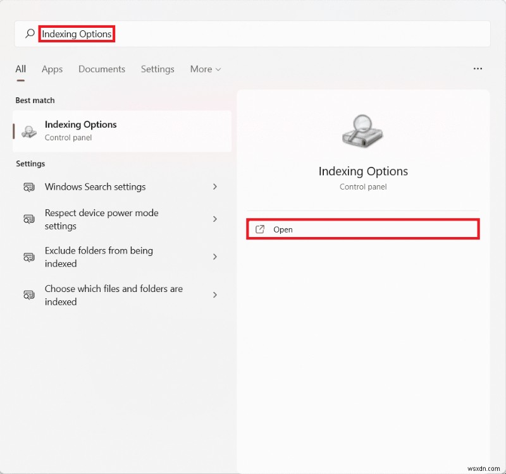The width and height of the screenshot is (506, 474).
Task: Click the external-link icon beside Open
Action: pyautogui.click(x=260, y=229)
